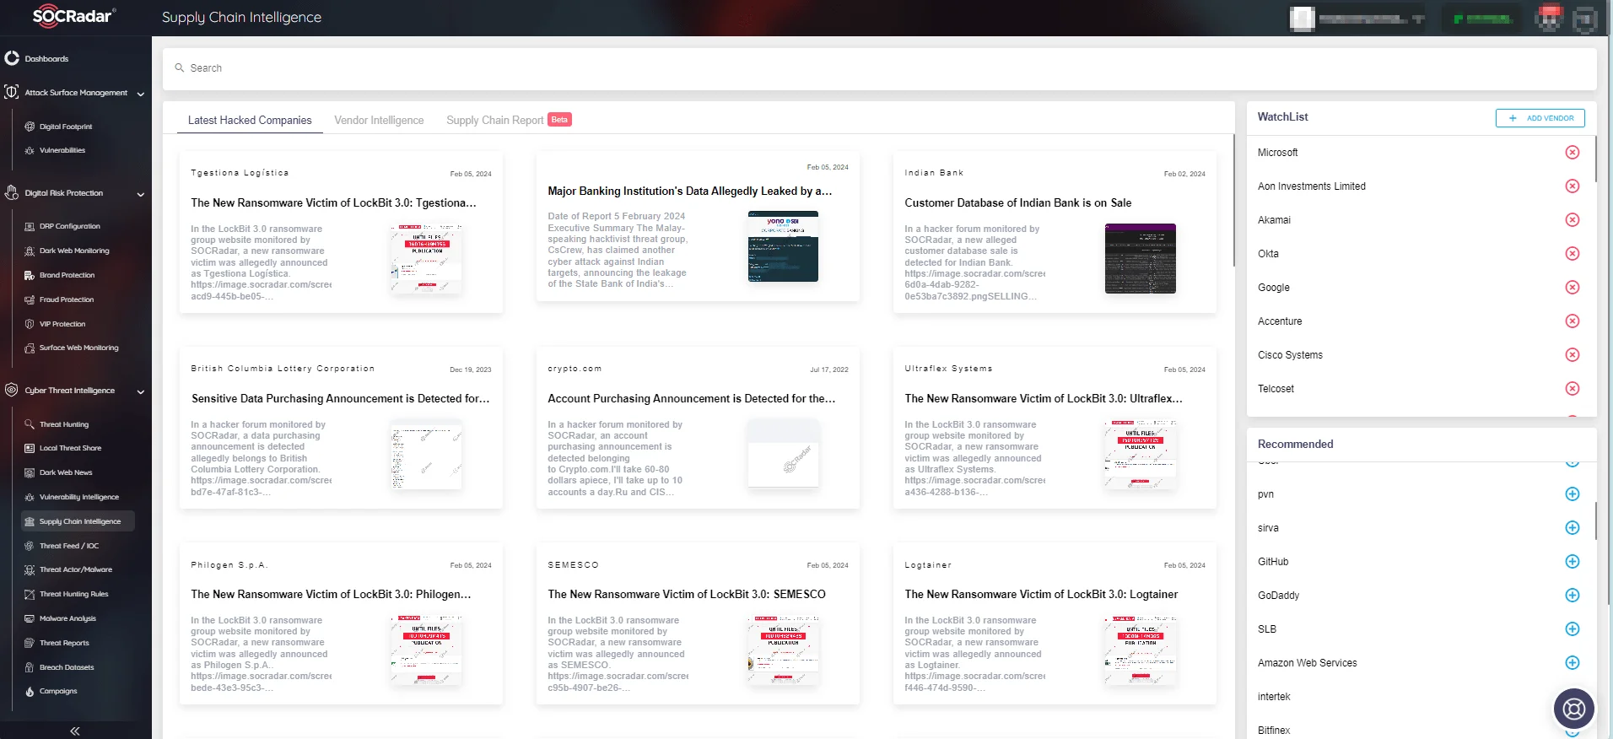The width and height of the screenshot is (1613, 739).
Task: Open Threat Reports
Action: 64,643
